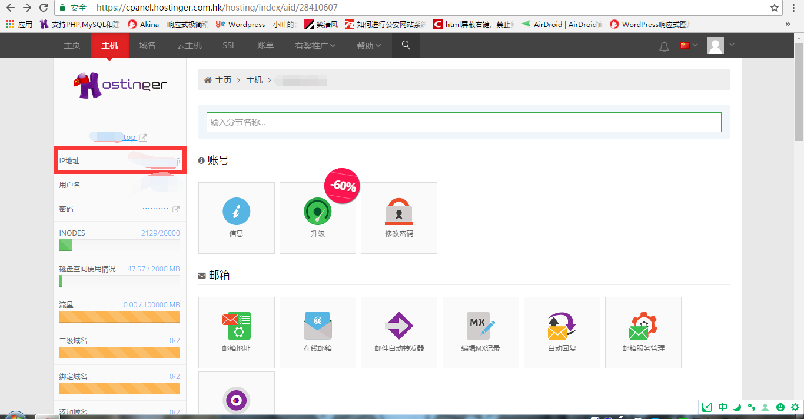Image resolution: width=804 pixels, height=419 pixels.
Task: Select the SSL menu item
Action: (229, 45)
